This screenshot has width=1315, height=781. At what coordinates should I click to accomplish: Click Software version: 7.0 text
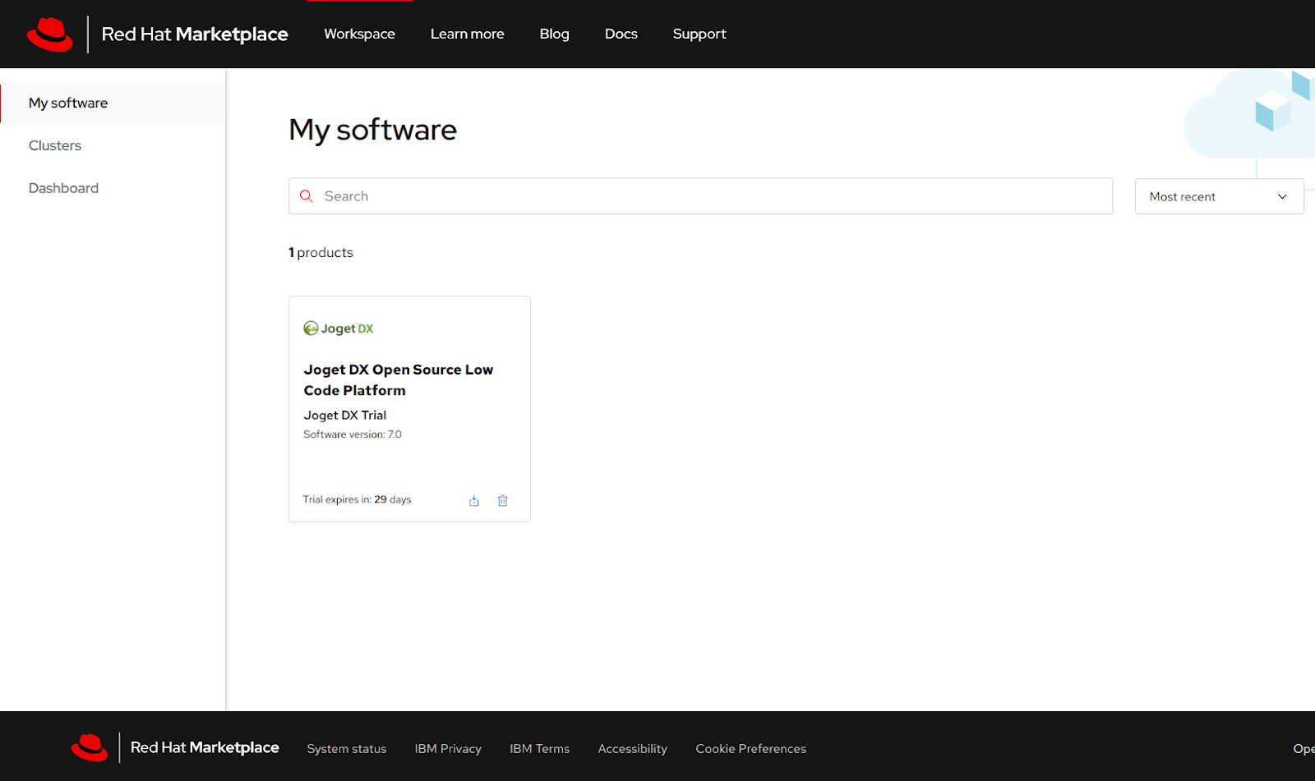pos(353,434)
